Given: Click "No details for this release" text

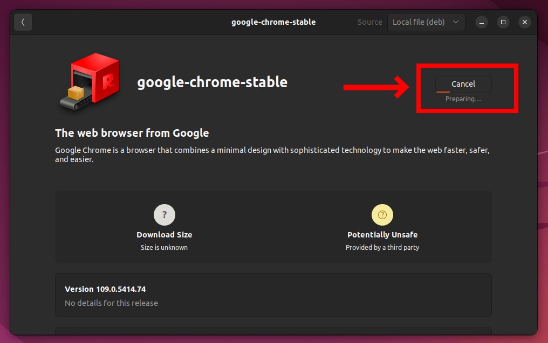Looking at the screenshot, I should [x=112, y=303].
